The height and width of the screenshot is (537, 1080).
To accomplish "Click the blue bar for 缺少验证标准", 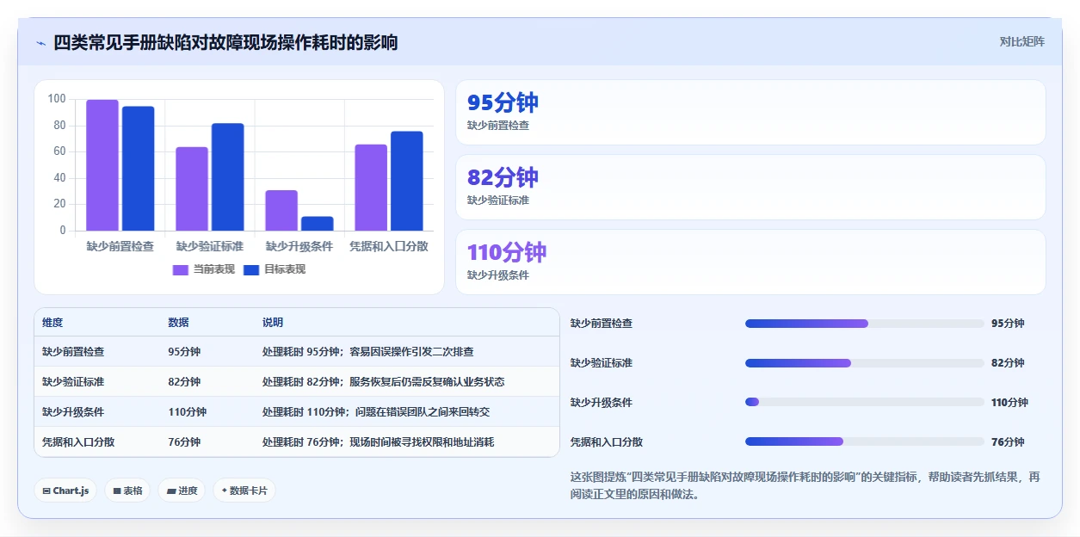I will 228,177.
